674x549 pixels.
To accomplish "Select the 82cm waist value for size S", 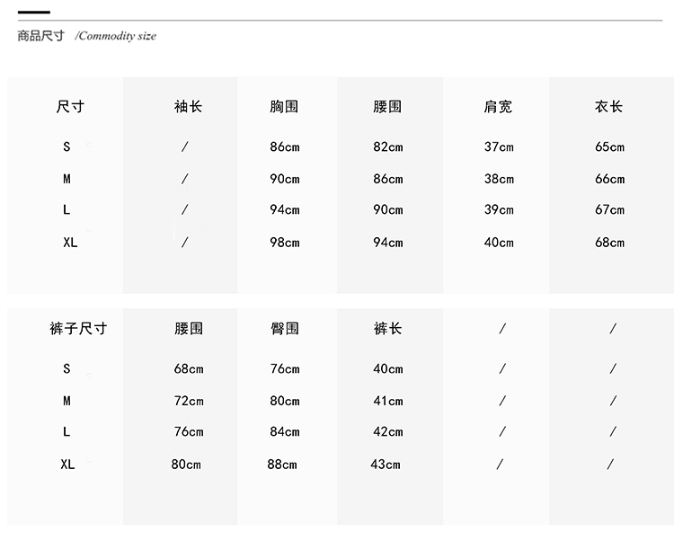I will coord(388,147).
